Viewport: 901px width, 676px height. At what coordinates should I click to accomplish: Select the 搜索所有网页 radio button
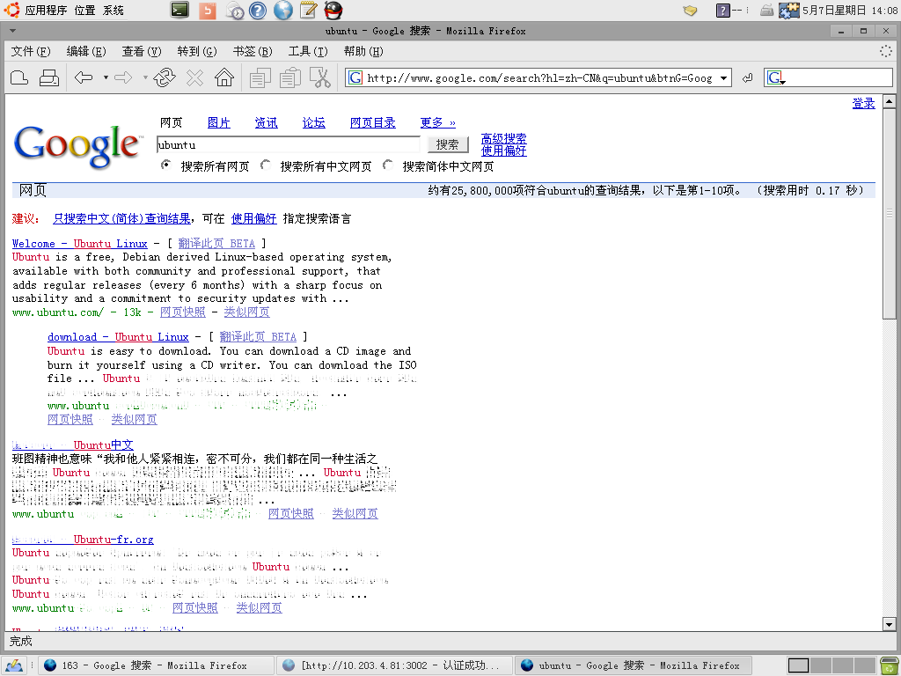166,165
